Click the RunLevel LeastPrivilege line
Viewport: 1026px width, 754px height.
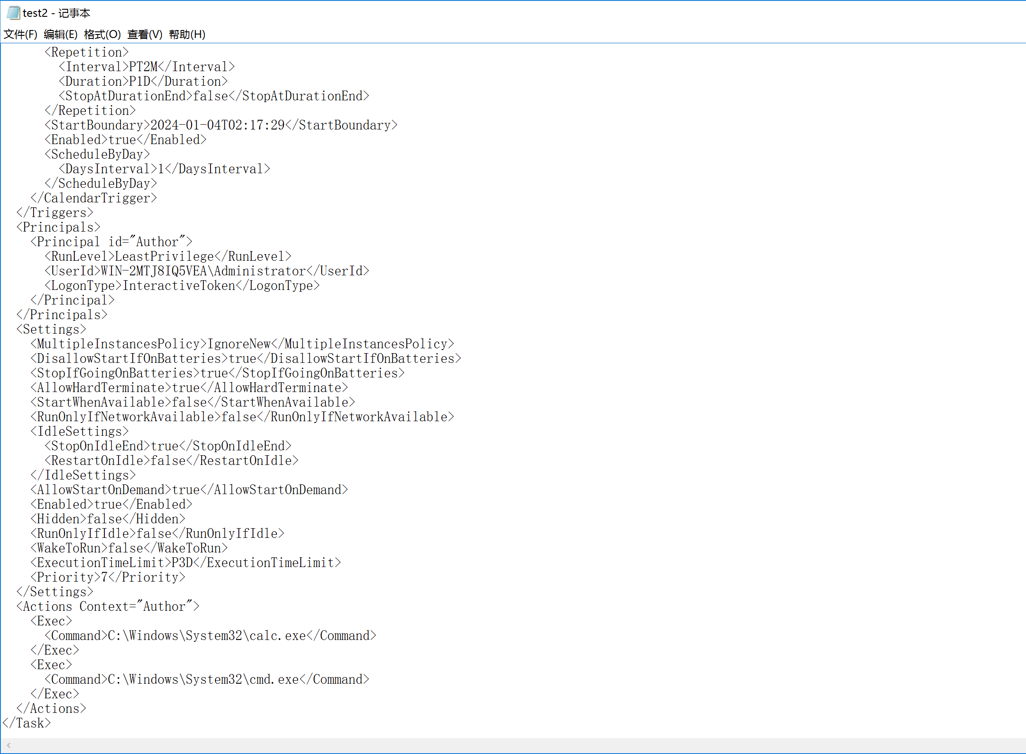[x=165, y=256]
